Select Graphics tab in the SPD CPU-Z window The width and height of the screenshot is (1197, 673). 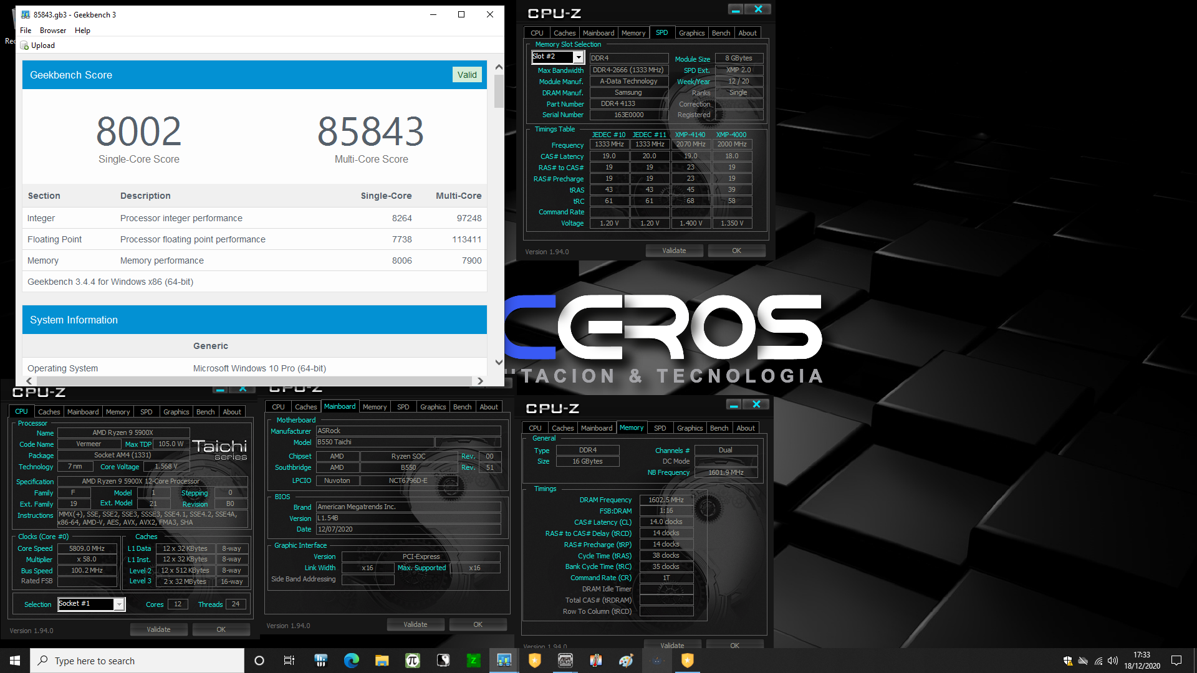691,33
